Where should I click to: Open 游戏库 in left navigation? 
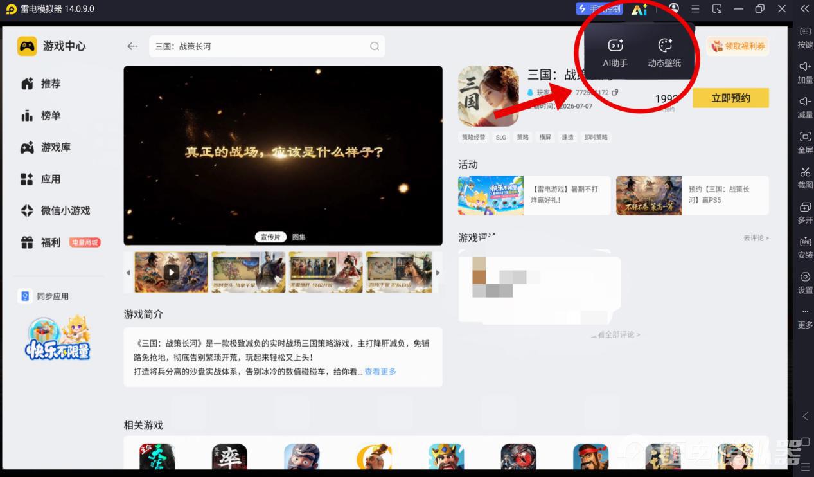click(x=46, y=147)
